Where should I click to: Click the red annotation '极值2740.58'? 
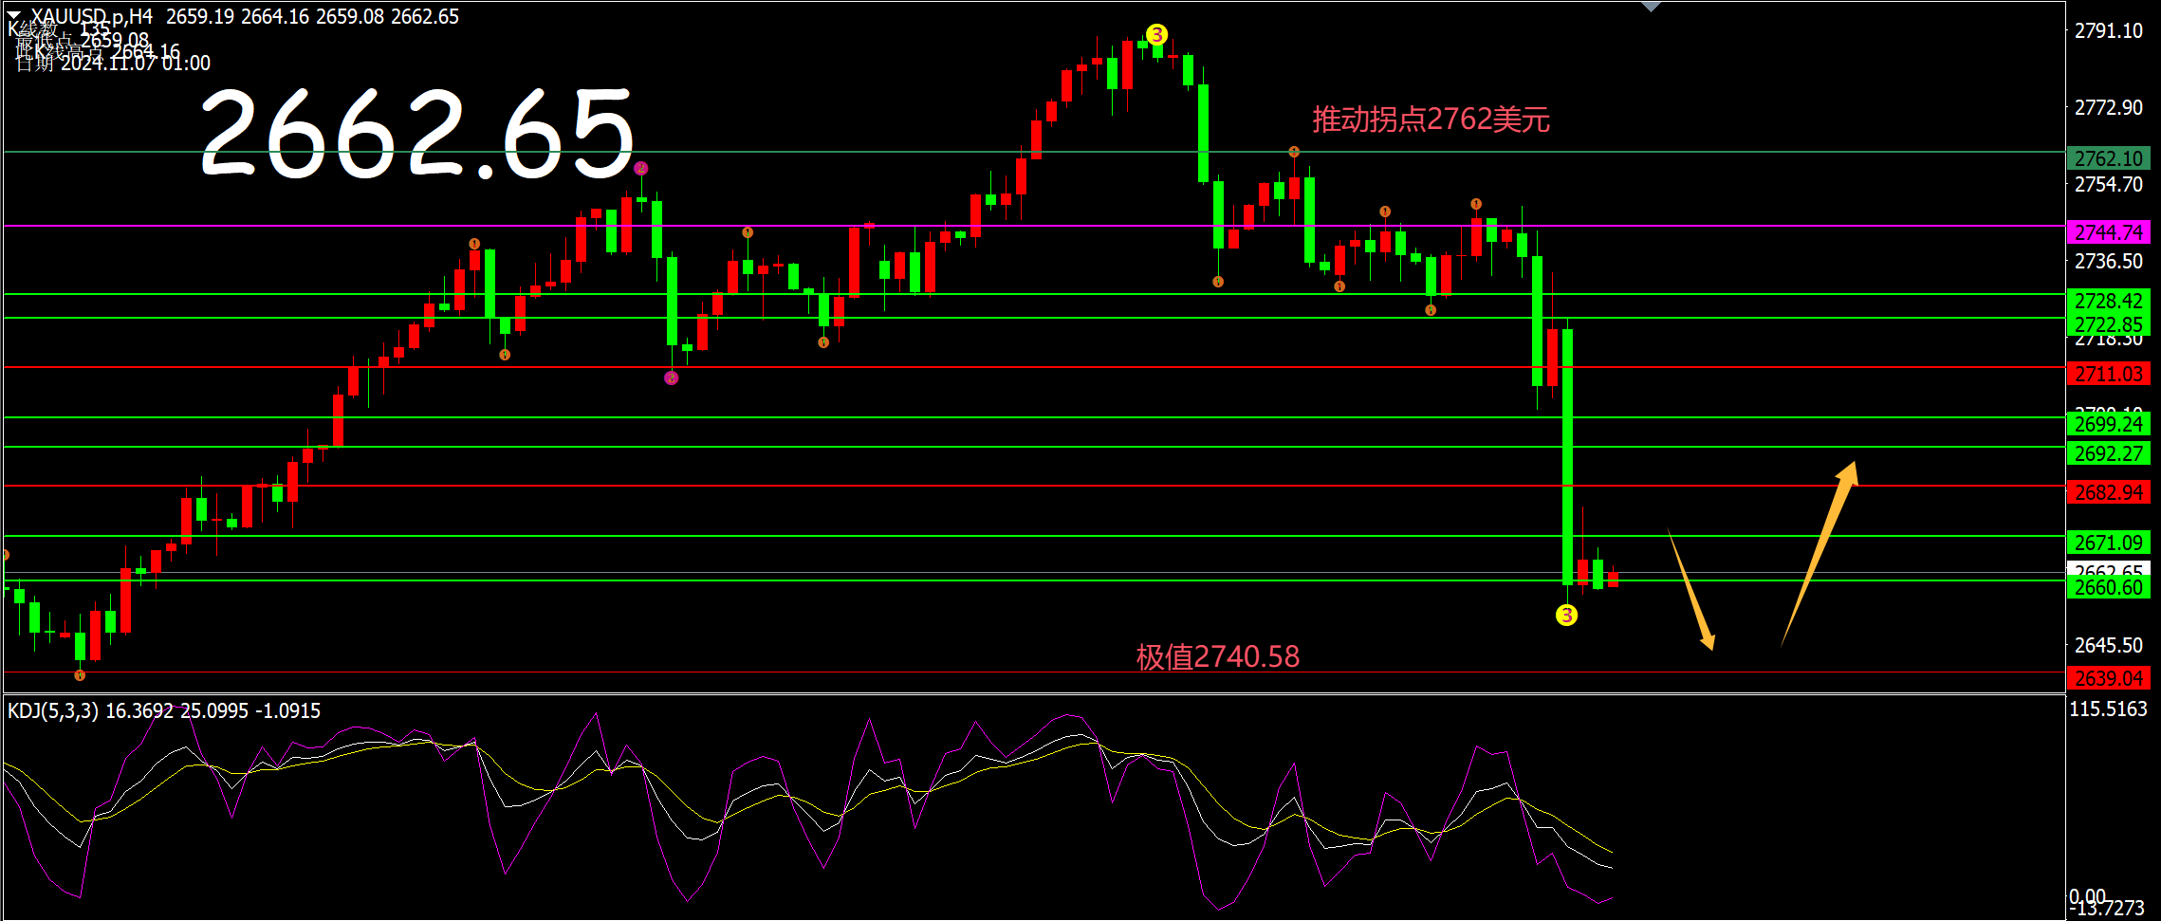tap(1218, 656)
